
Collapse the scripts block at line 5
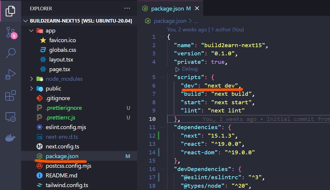(x=162, y=77)
